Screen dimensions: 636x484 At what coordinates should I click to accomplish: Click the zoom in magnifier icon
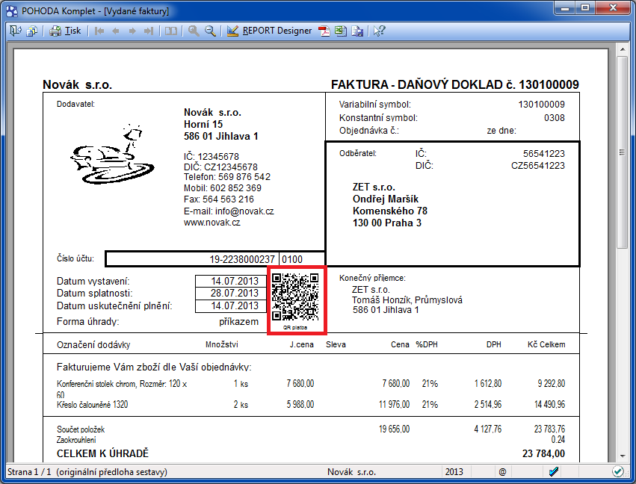click(x=194, y=31)
